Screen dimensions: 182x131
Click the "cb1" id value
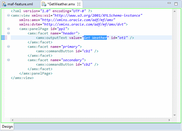(87, 51)
